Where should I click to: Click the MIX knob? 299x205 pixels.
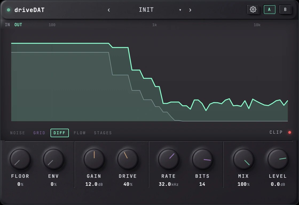pyautogui.click(x=243, y=159)
